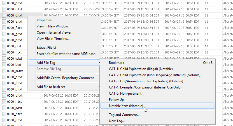Click the 0000_s.txt file name
Image resolution: width=233 pixels, height=126 pixels.
point(15,108)
